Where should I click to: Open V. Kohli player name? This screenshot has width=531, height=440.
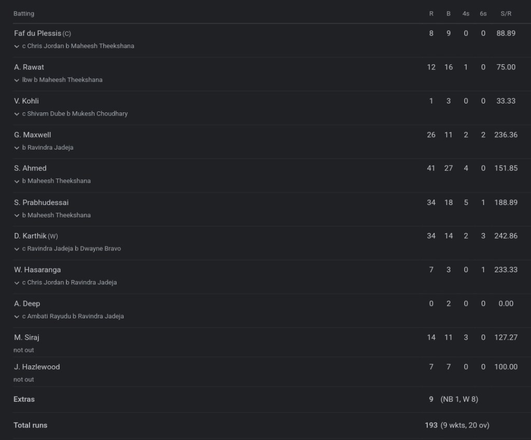[26, 101]
